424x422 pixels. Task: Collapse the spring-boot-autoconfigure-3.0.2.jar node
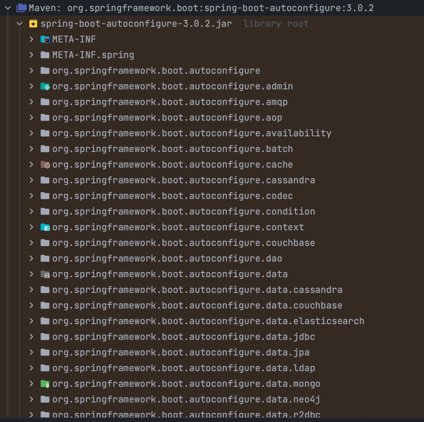pos(20,23)
